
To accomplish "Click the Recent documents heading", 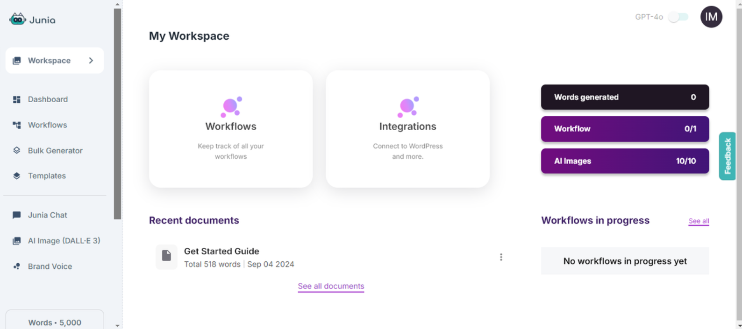I will [x=194, y=220].
